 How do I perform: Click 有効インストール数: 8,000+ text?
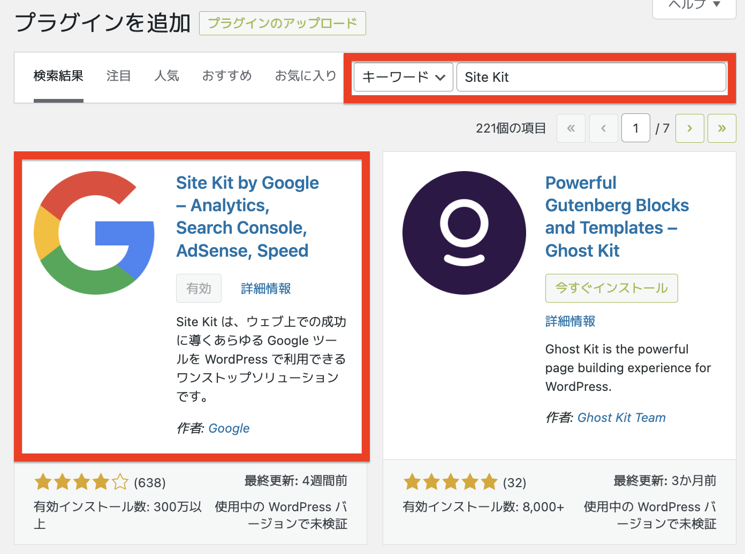click(484, 507)
